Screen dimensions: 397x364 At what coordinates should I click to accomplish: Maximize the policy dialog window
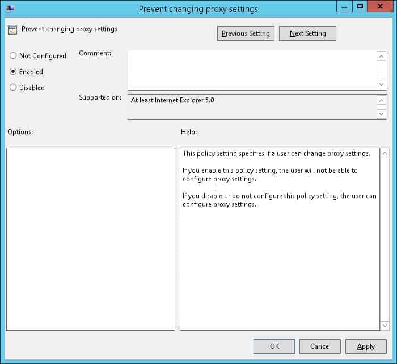[x=360, y=7]
